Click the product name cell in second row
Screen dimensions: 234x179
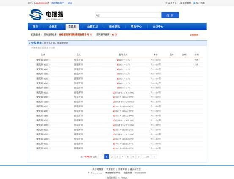(x=79, y=65)
